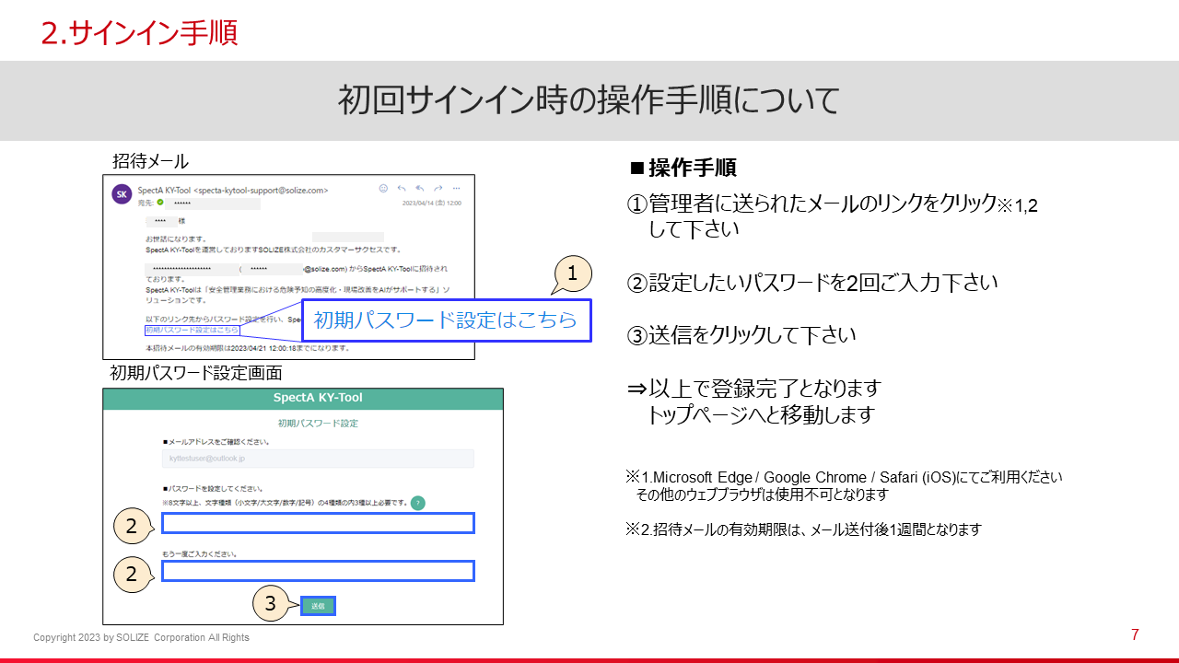Click the SpectA KY-Tool green header bar
Viewport: 1179px width, 663px height.
pos(304,399)
